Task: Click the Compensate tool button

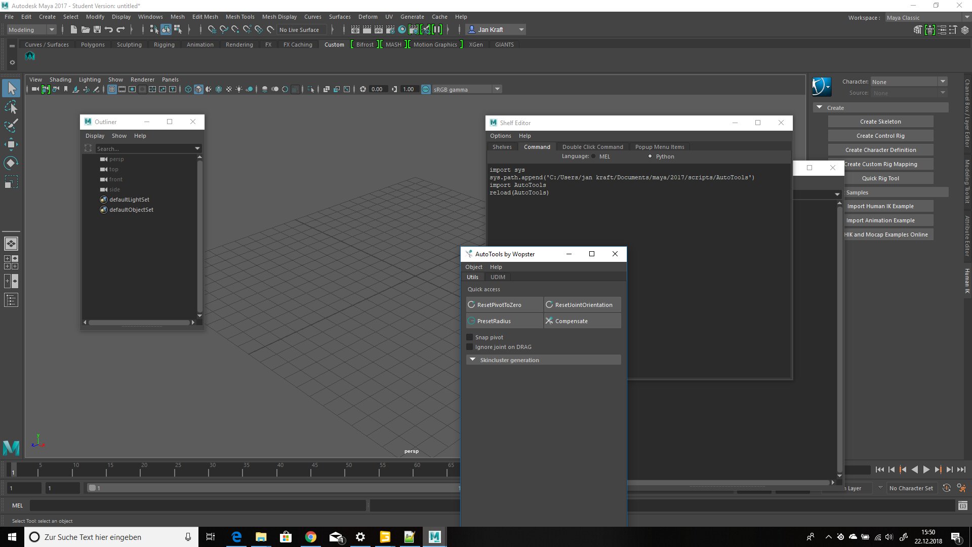Action: click(x=582, y=321)
